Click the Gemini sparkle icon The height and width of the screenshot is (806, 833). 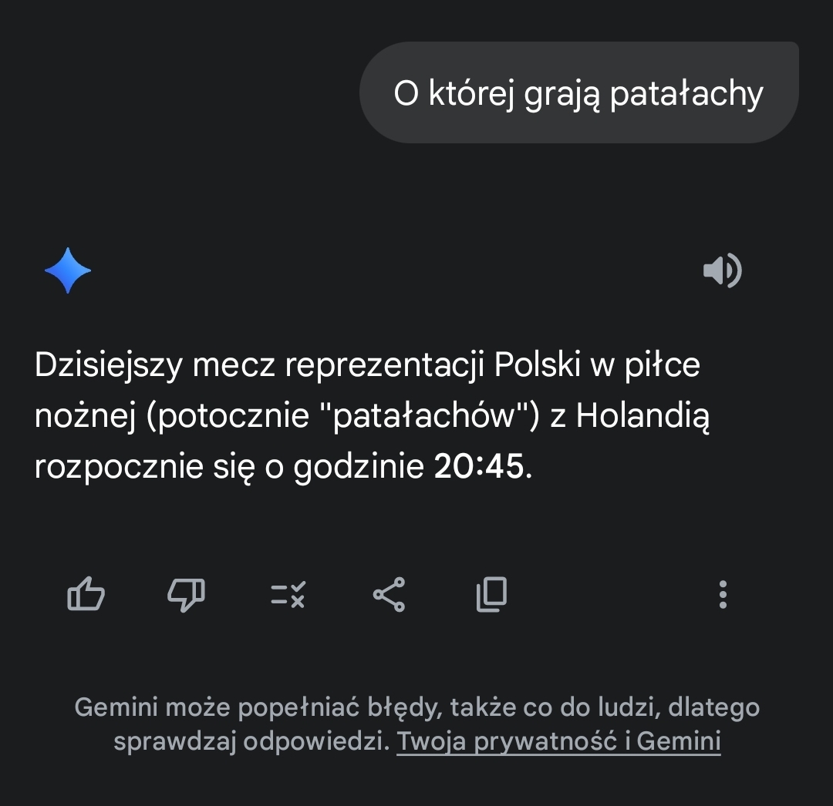[x=68, y=270]
